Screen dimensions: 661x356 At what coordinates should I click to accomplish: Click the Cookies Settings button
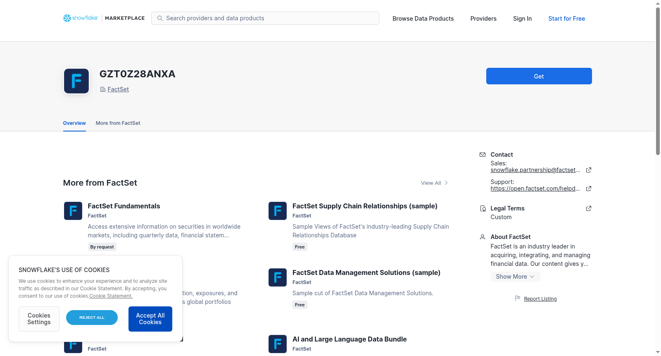[39, 319]
